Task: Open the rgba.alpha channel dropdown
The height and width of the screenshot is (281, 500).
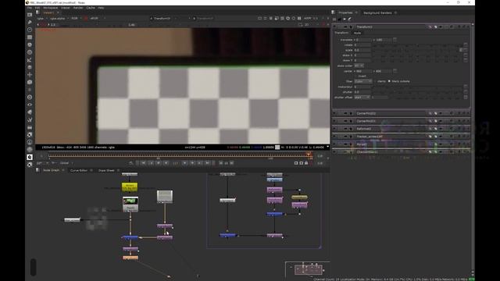Action: pyautogui.click(x=59, y=19)
